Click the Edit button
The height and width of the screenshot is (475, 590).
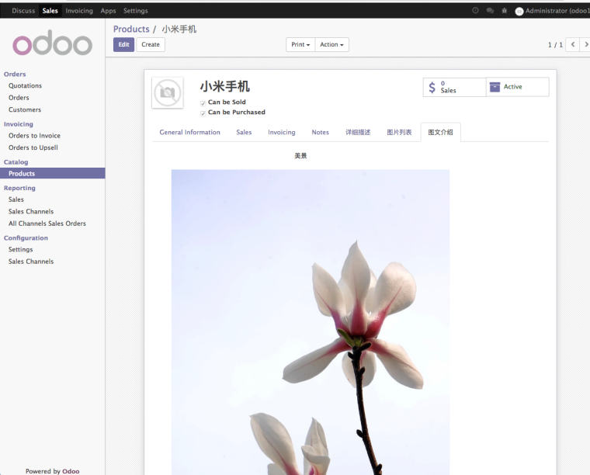pos(123,44)
